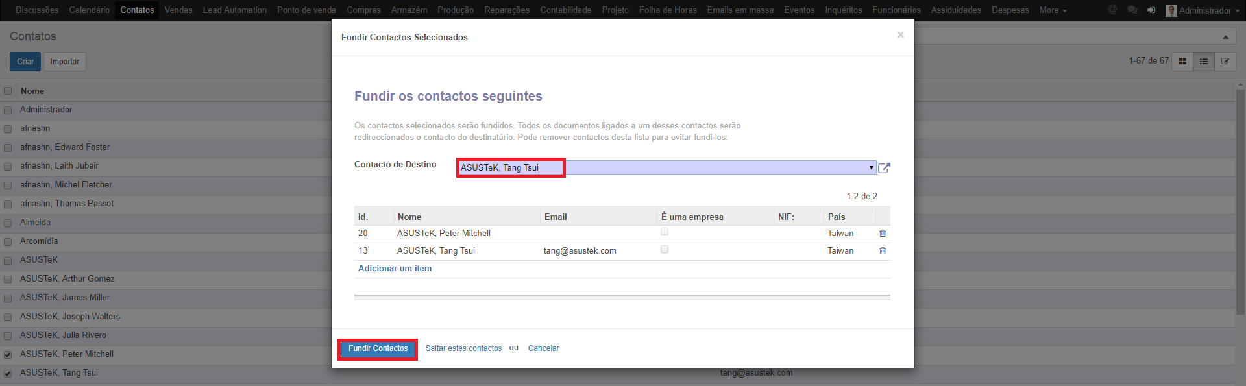
Task: Open the Administrador user menu
Action: coord(1199,10)
